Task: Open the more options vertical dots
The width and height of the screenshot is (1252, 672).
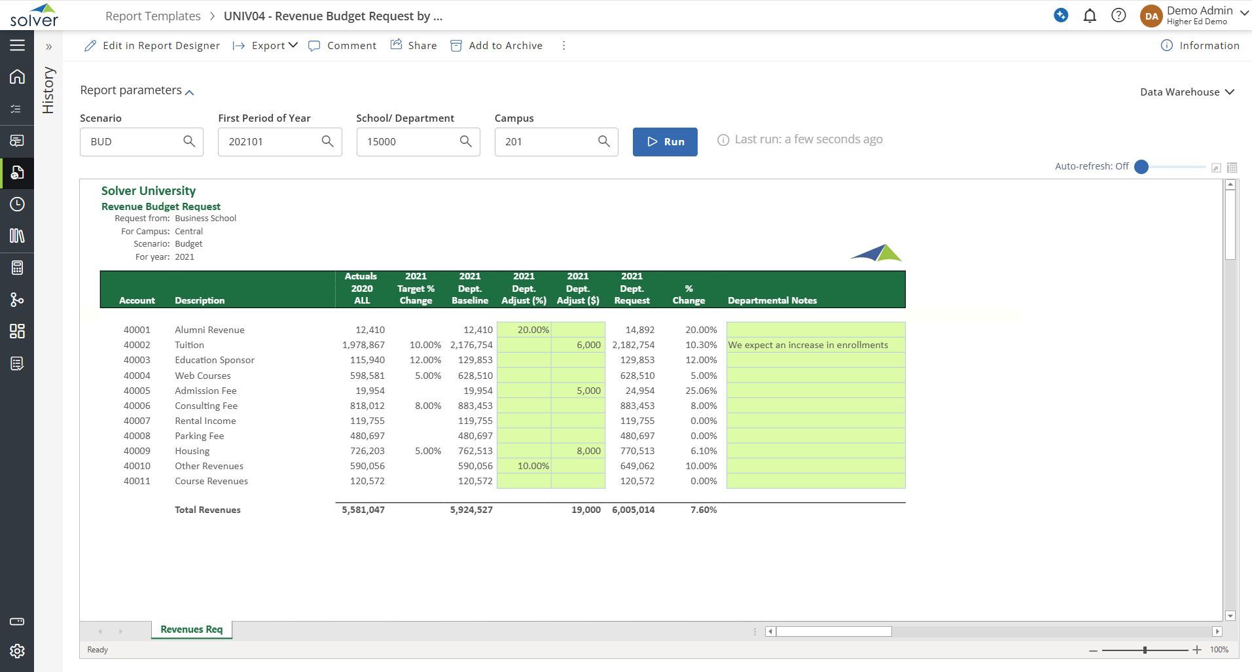Action: click(x=563, y=45)
